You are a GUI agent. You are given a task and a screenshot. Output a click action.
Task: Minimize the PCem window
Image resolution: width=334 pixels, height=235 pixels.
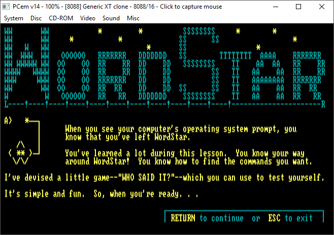[276, 7]
